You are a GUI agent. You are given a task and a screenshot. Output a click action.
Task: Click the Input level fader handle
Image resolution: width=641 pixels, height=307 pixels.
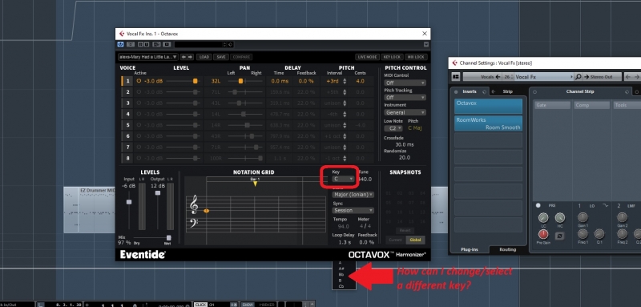[129, 202]
